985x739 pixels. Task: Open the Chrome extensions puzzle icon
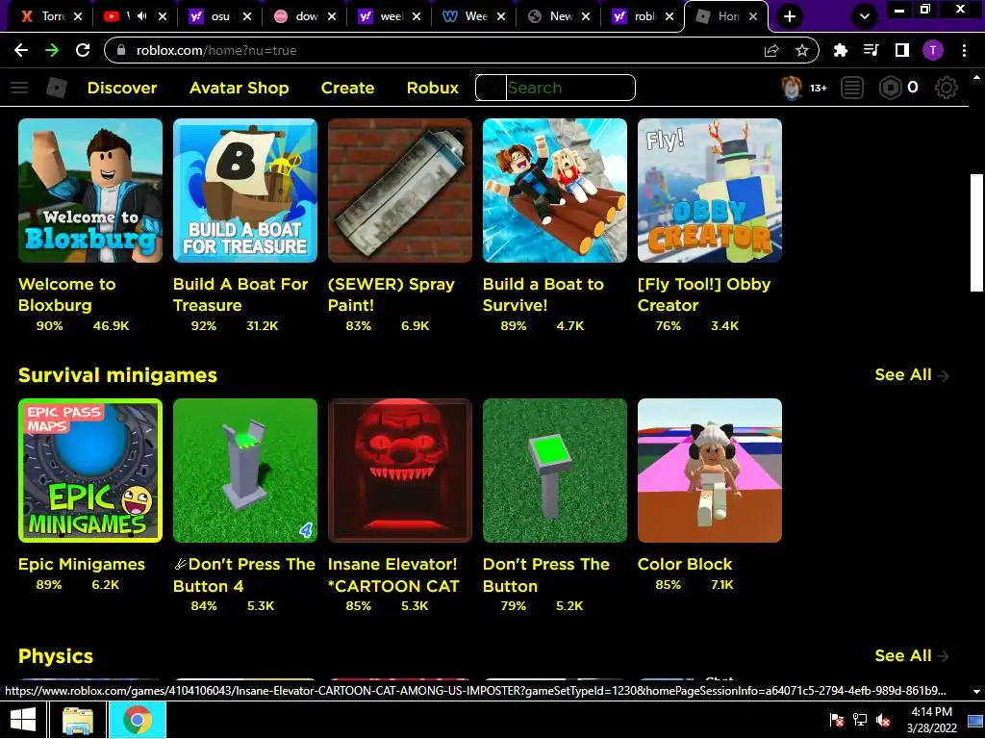[x=841, y=50]
